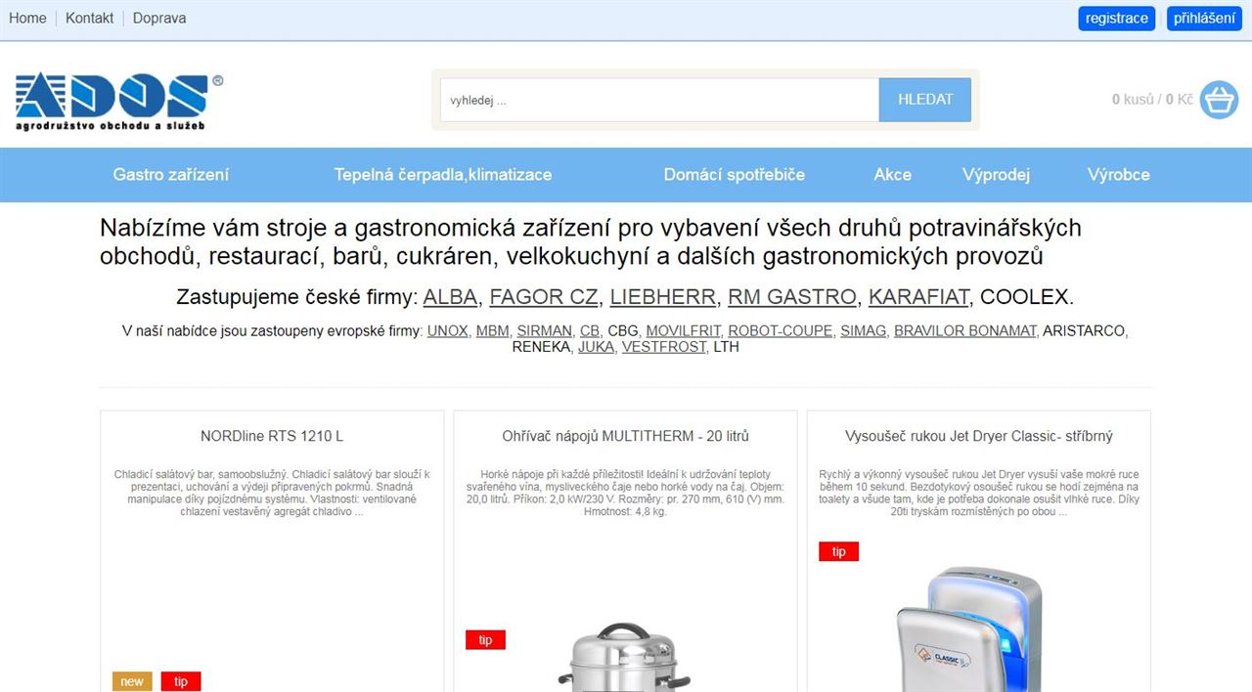
Task: Click the 'tip' badge on MULTITHERM card
Action: click(485, 640)
